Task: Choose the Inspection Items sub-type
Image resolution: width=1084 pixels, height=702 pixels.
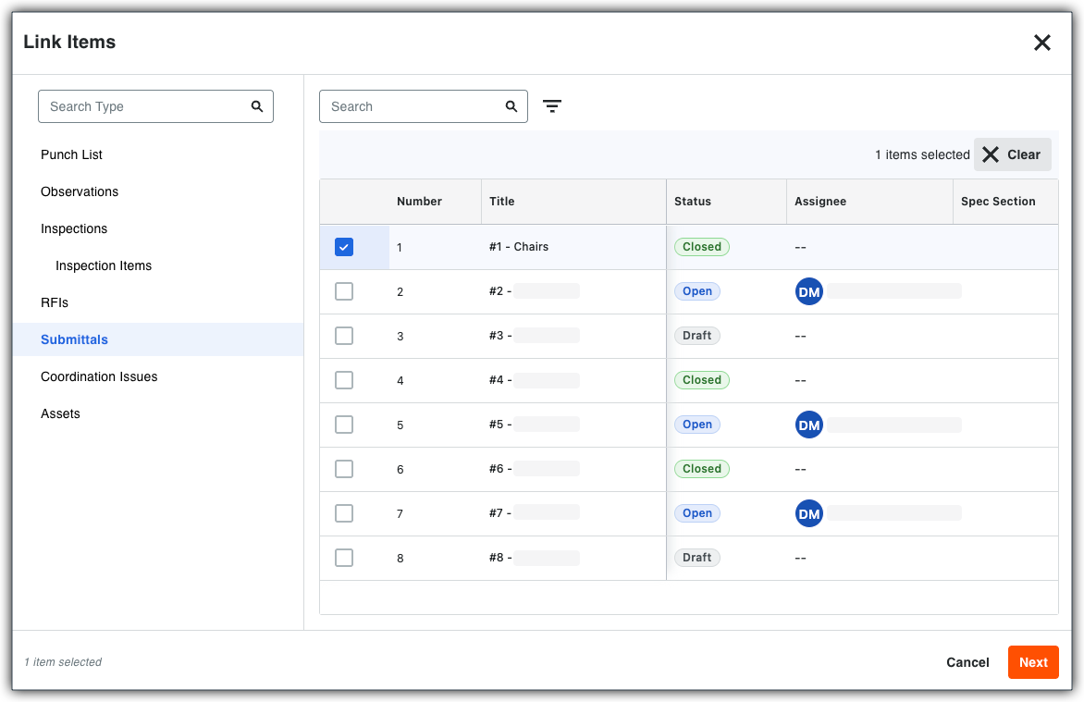Action: [x=104, y=265]
